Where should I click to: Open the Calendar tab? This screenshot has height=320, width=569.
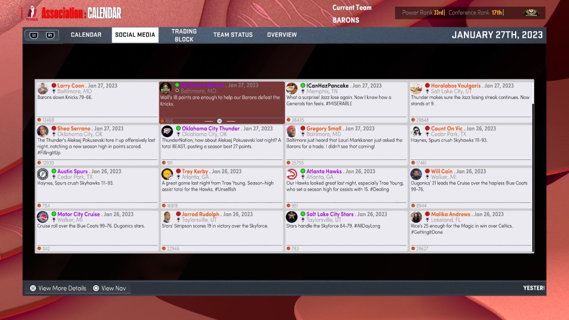pos(86,35)
